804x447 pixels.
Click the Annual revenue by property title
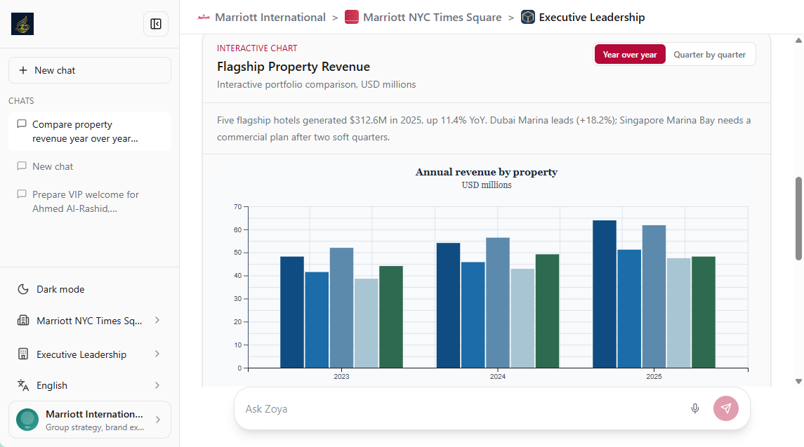(486, 172)
